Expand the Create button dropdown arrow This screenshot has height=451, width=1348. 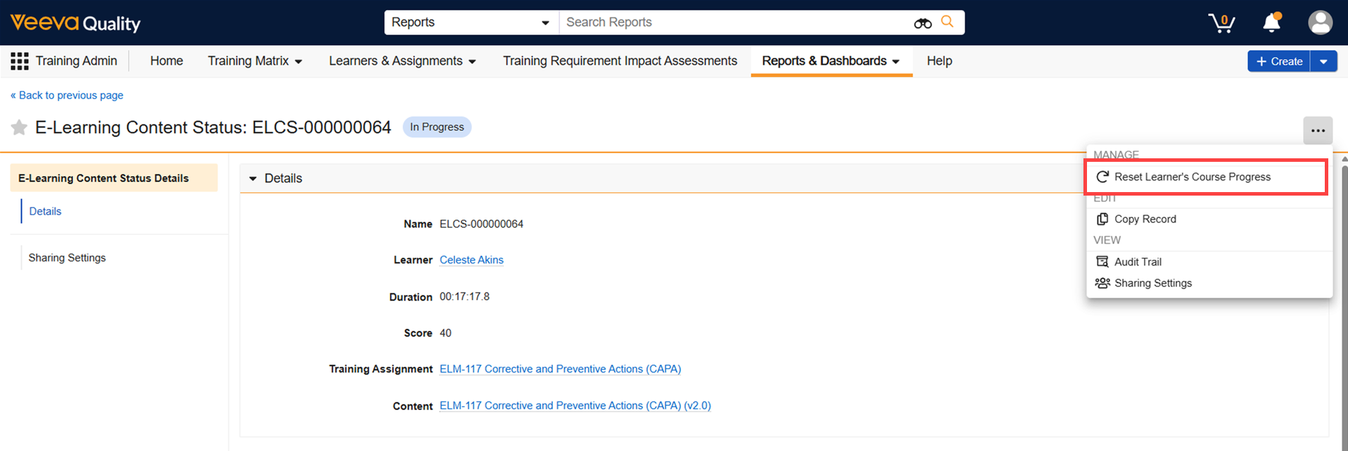[1323, 62]
